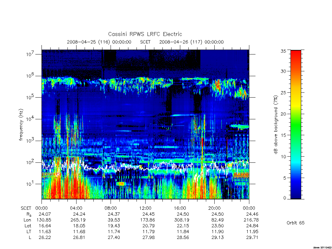This screenshot has width=332, height=249.
Task: Click the Cassini RPWS LRFC Electric title
Action: 145,34
